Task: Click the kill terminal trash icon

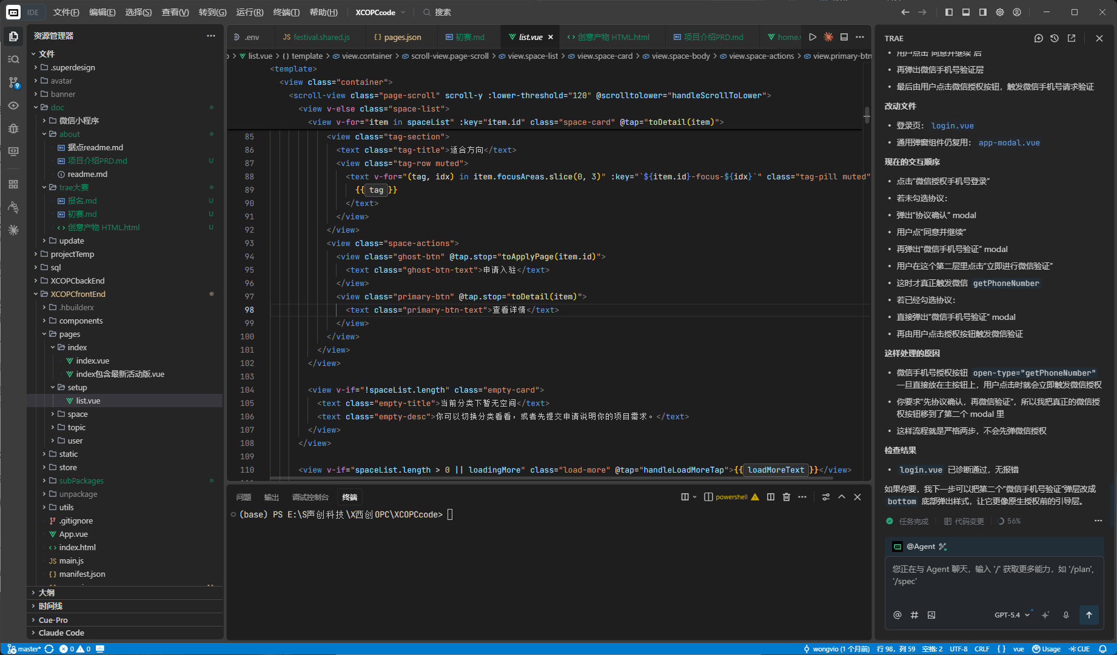Action: point(787,497)
